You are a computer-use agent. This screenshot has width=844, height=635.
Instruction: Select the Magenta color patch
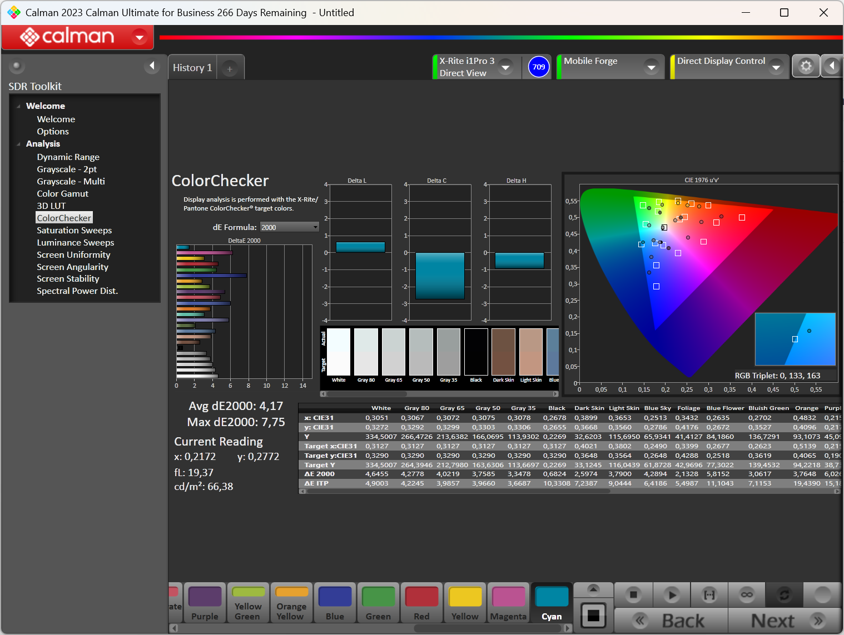pos(508,603)
